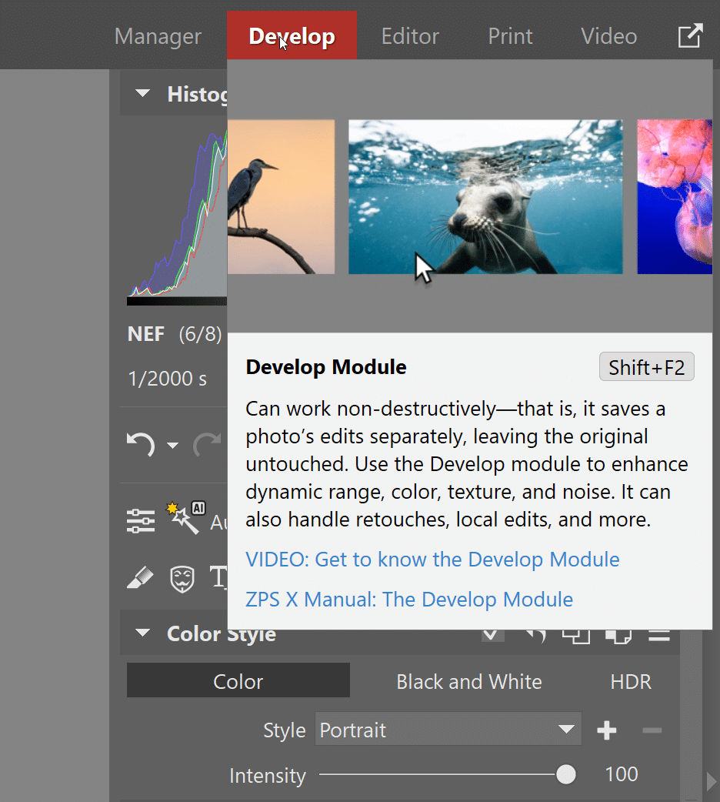Open the Develop Module video link

432,560
